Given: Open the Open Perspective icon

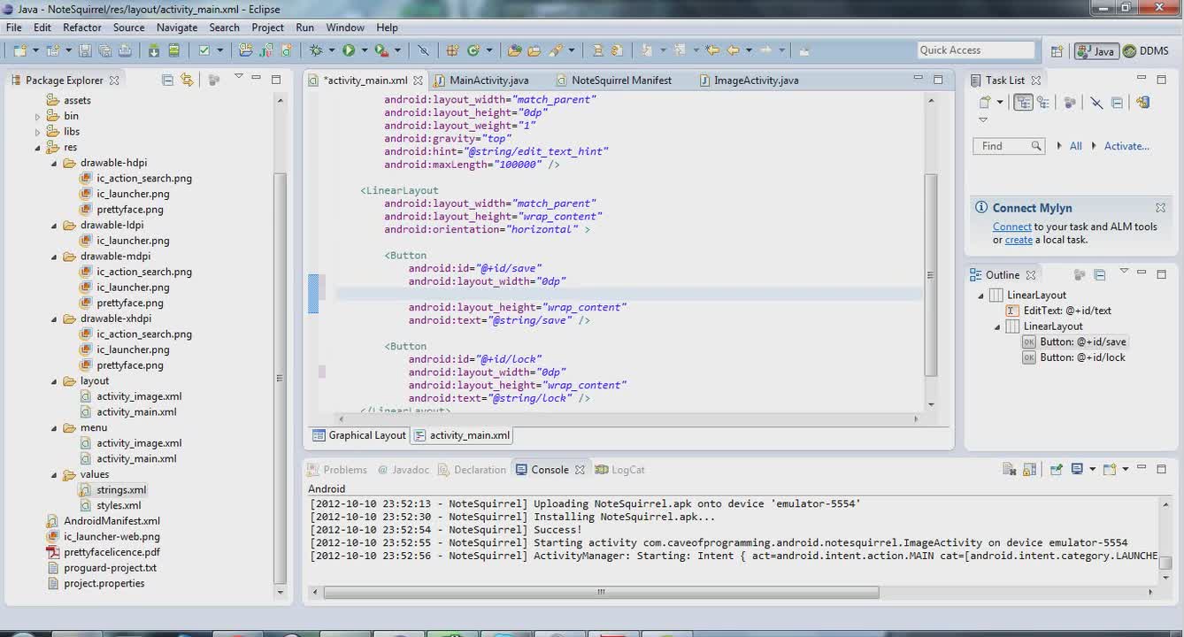Looking at the screenshot, I should [x=1057, y=50].
